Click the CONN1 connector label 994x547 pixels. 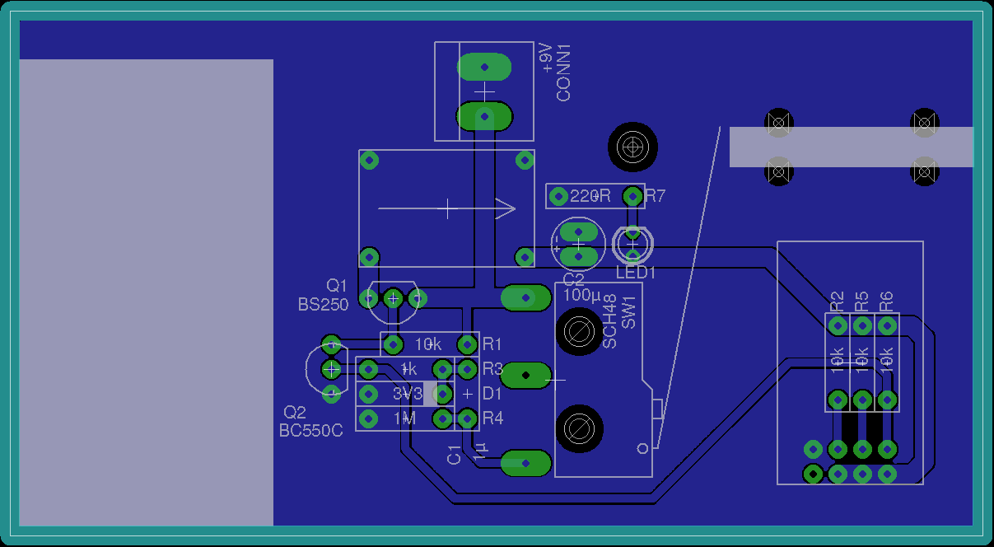pos(564,73)
